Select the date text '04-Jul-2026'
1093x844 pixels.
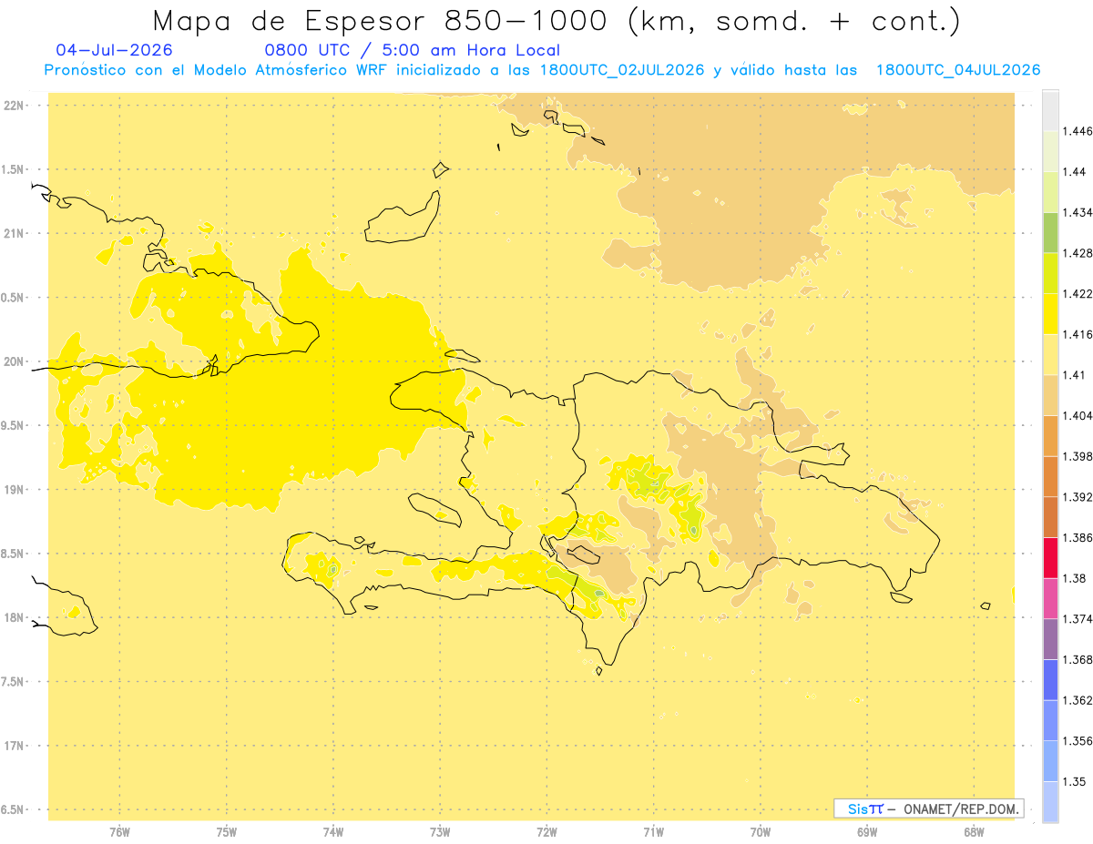(x=114, y=50)
